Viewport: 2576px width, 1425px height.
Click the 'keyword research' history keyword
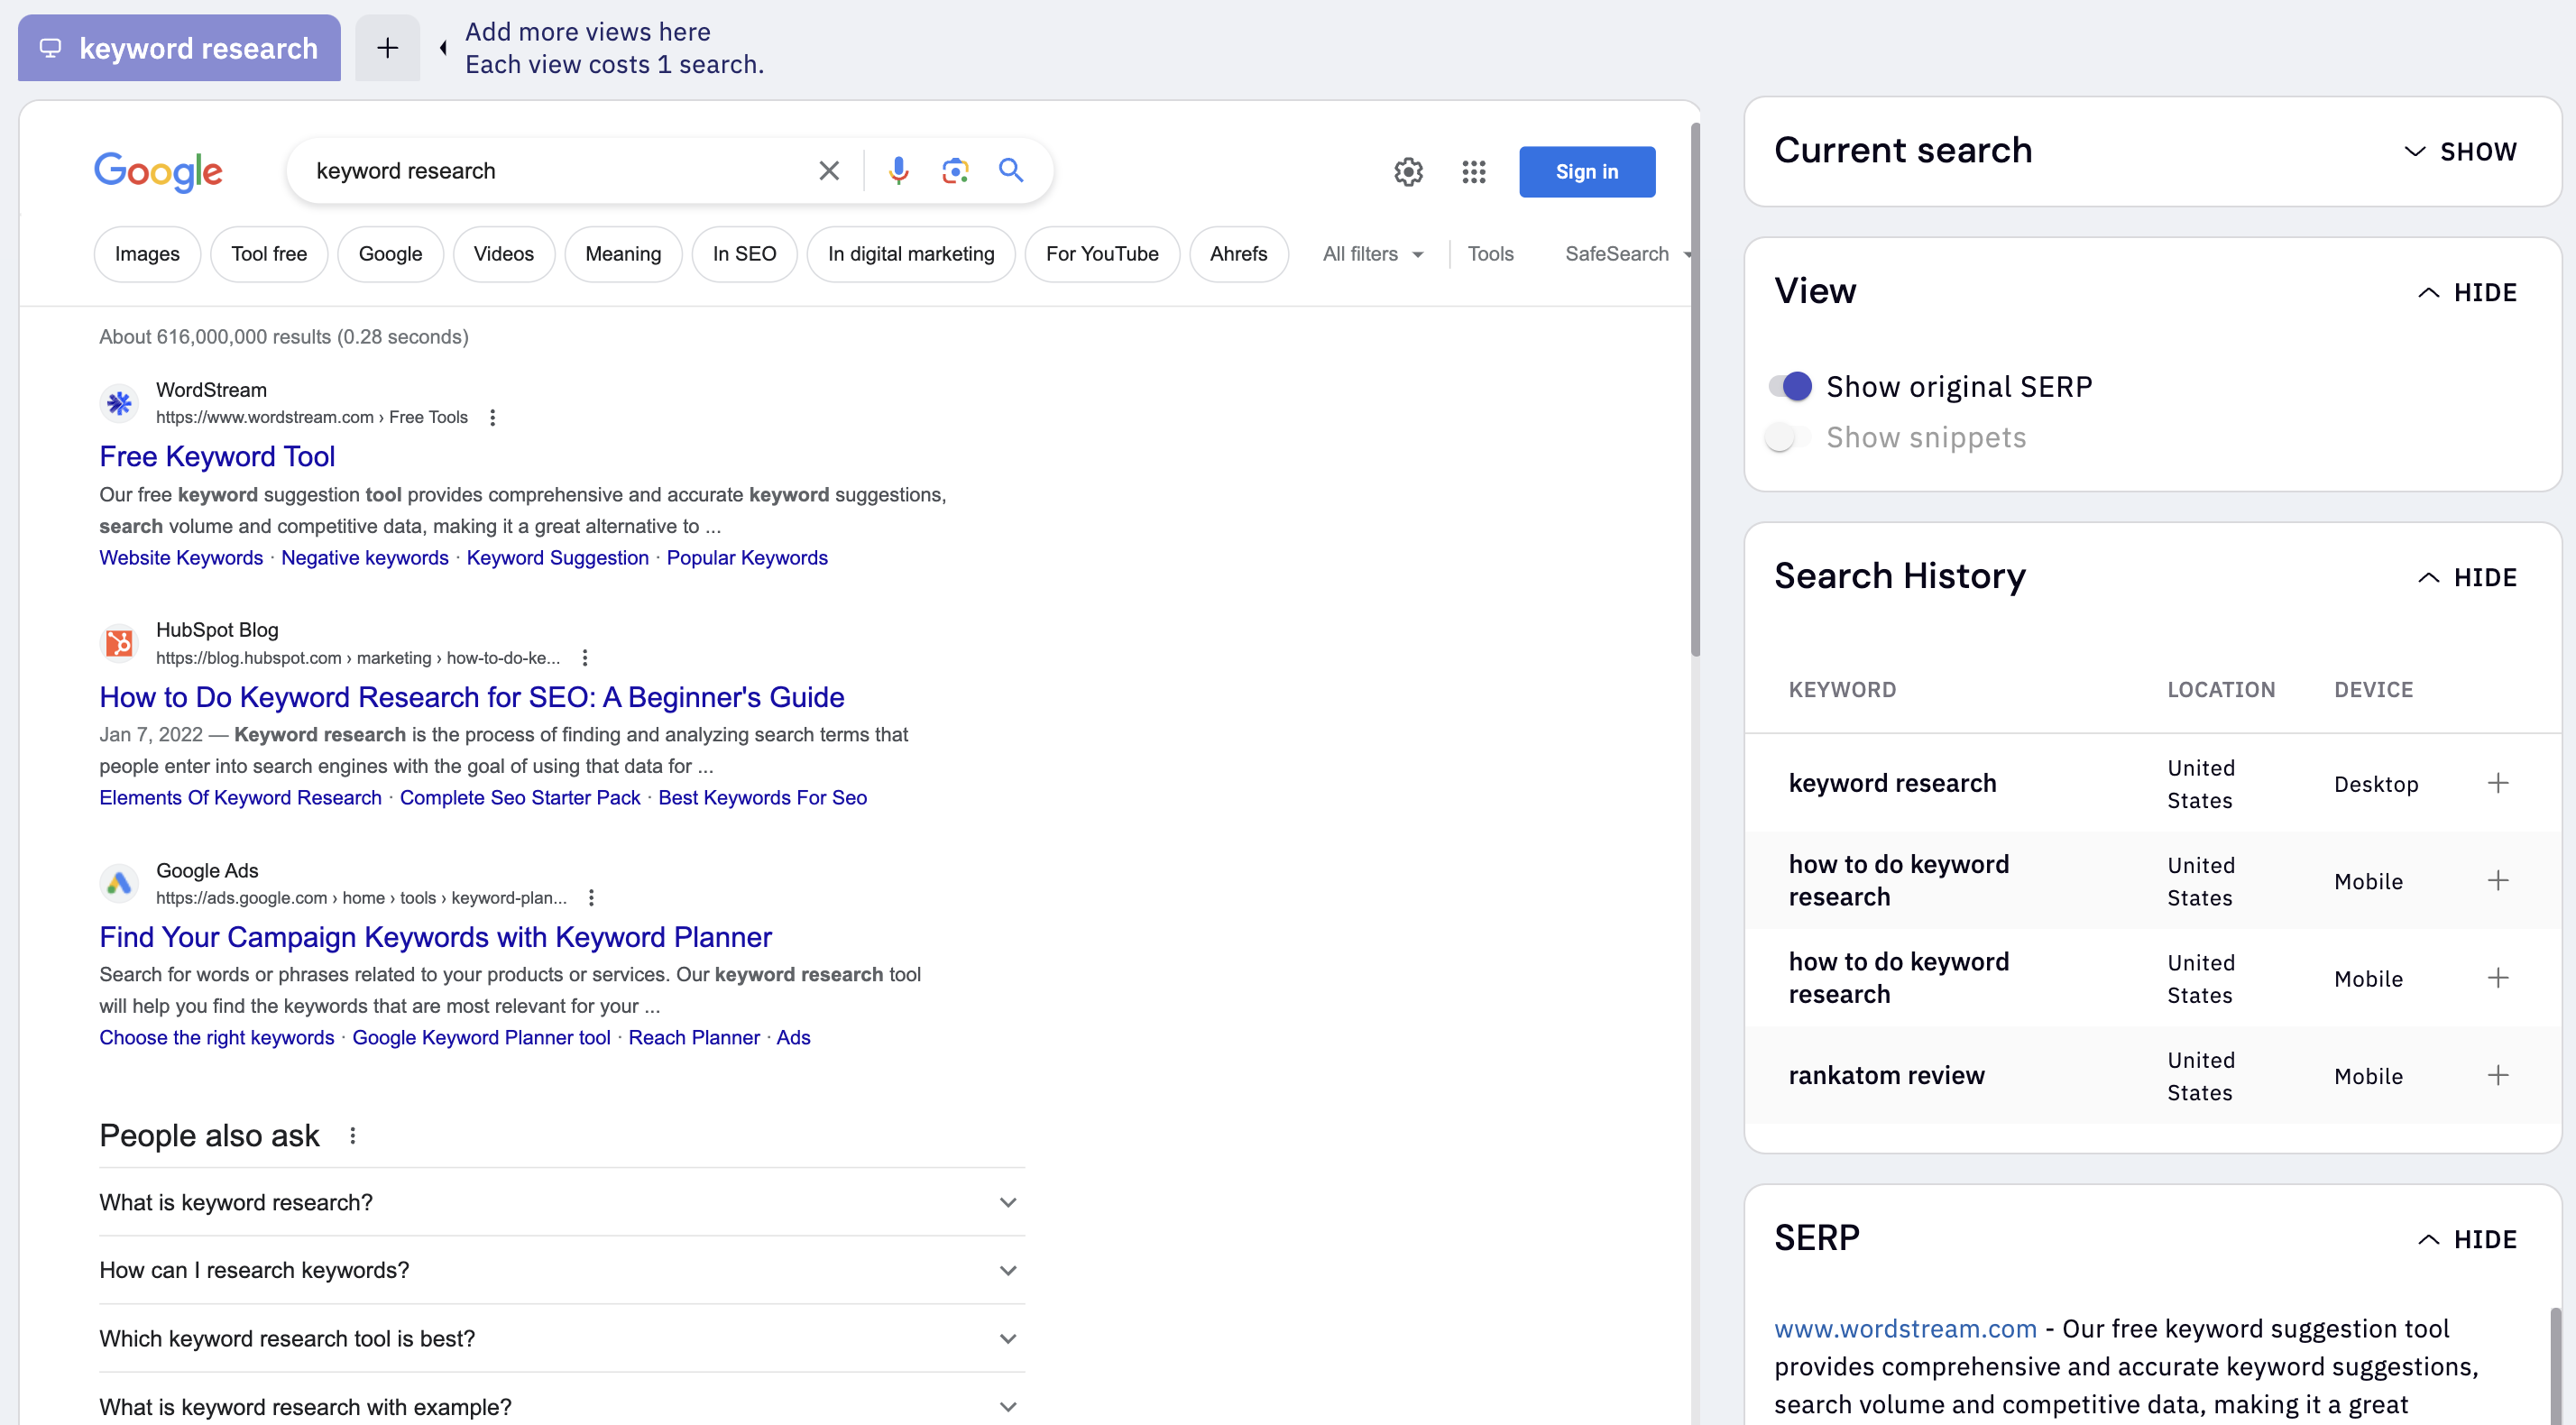1892,783
